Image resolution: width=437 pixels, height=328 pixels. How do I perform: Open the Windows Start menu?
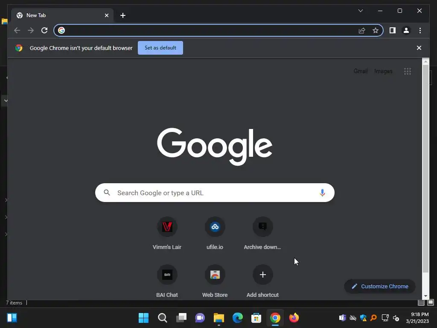143,318
